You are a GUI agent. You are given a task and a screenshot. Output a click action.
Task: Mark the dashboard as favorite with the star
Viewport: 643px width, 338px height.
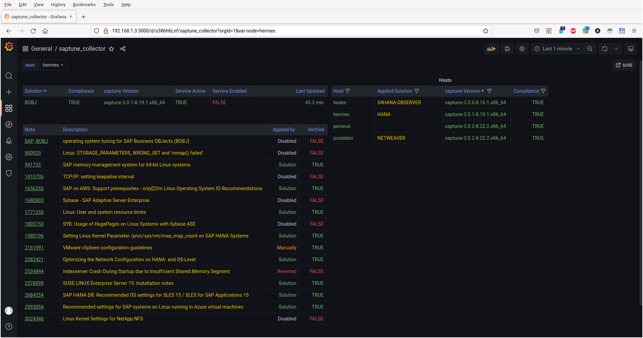click(111, 49)
